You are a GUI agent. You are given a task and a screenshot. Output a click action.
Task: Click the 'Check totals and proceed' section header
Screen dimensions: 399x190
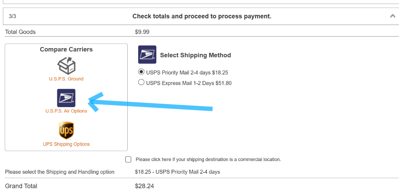[202, 16]
